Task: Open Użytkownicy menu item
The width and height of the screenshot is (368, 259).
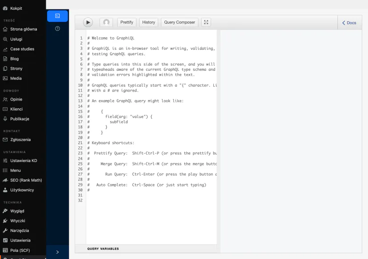Action: tap(23, 190)
